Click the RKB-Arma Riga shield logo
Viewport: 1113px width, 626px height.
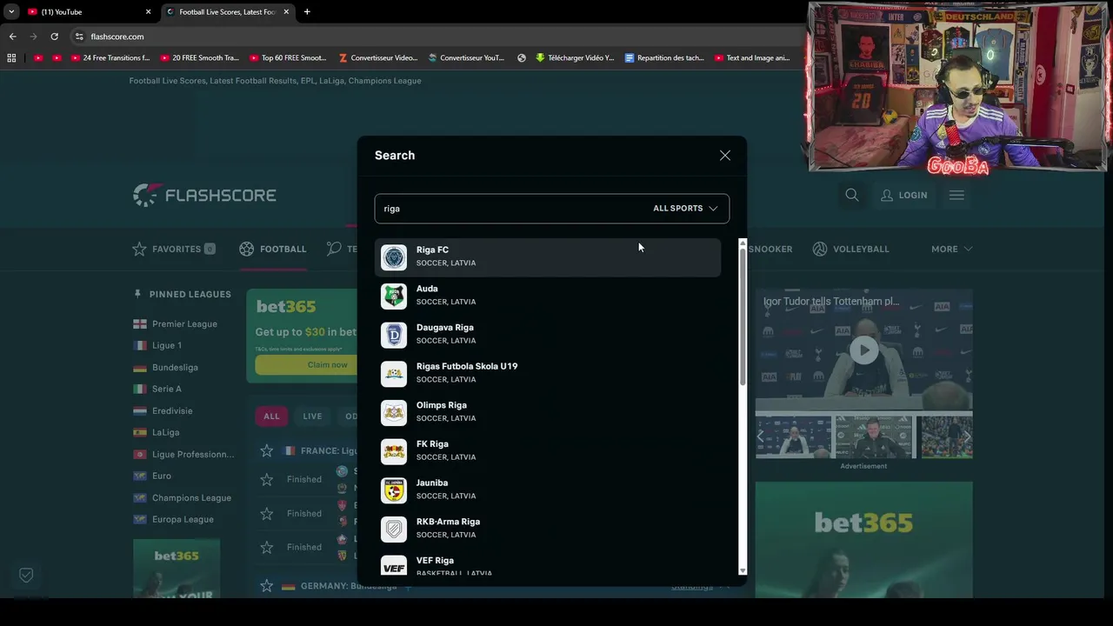[x=394, y=529]
